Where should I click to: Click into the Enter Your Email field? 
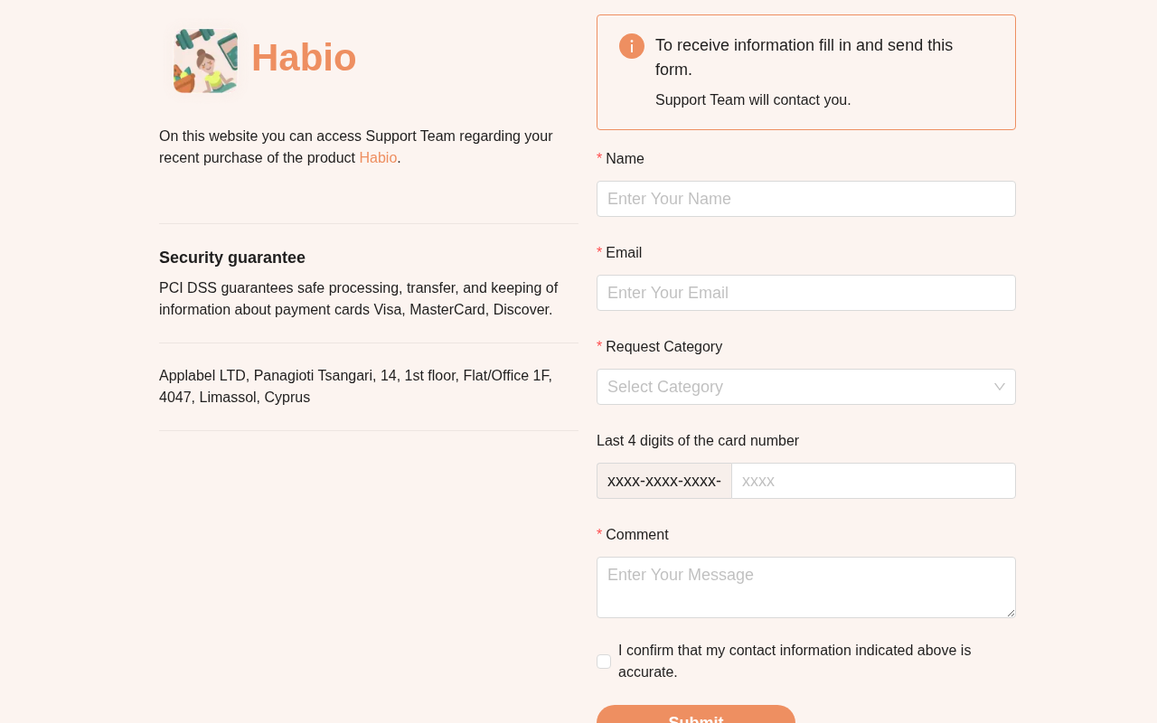click(805, 293)
